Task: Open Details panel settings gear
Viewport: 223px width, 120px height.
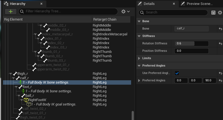Action: tap(220, 13)
